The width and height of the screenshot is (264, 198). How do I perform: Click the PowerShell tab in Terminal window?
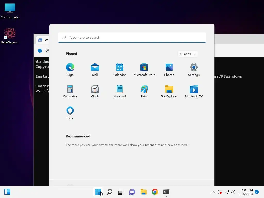[x=43, y=40]
